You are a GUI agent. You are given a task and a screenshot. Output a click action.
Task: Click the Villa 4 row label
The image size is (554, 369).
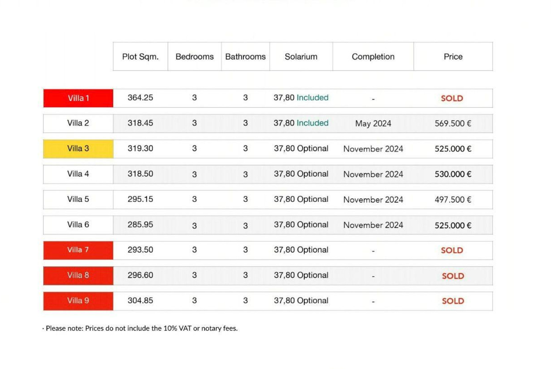point(78,174)
